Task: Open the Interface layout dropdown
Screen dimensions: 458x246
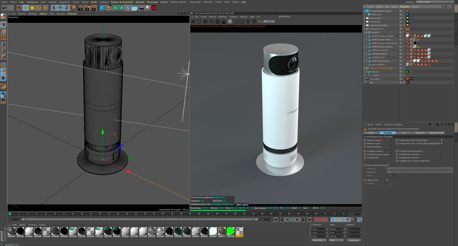Action: point(435,2)
